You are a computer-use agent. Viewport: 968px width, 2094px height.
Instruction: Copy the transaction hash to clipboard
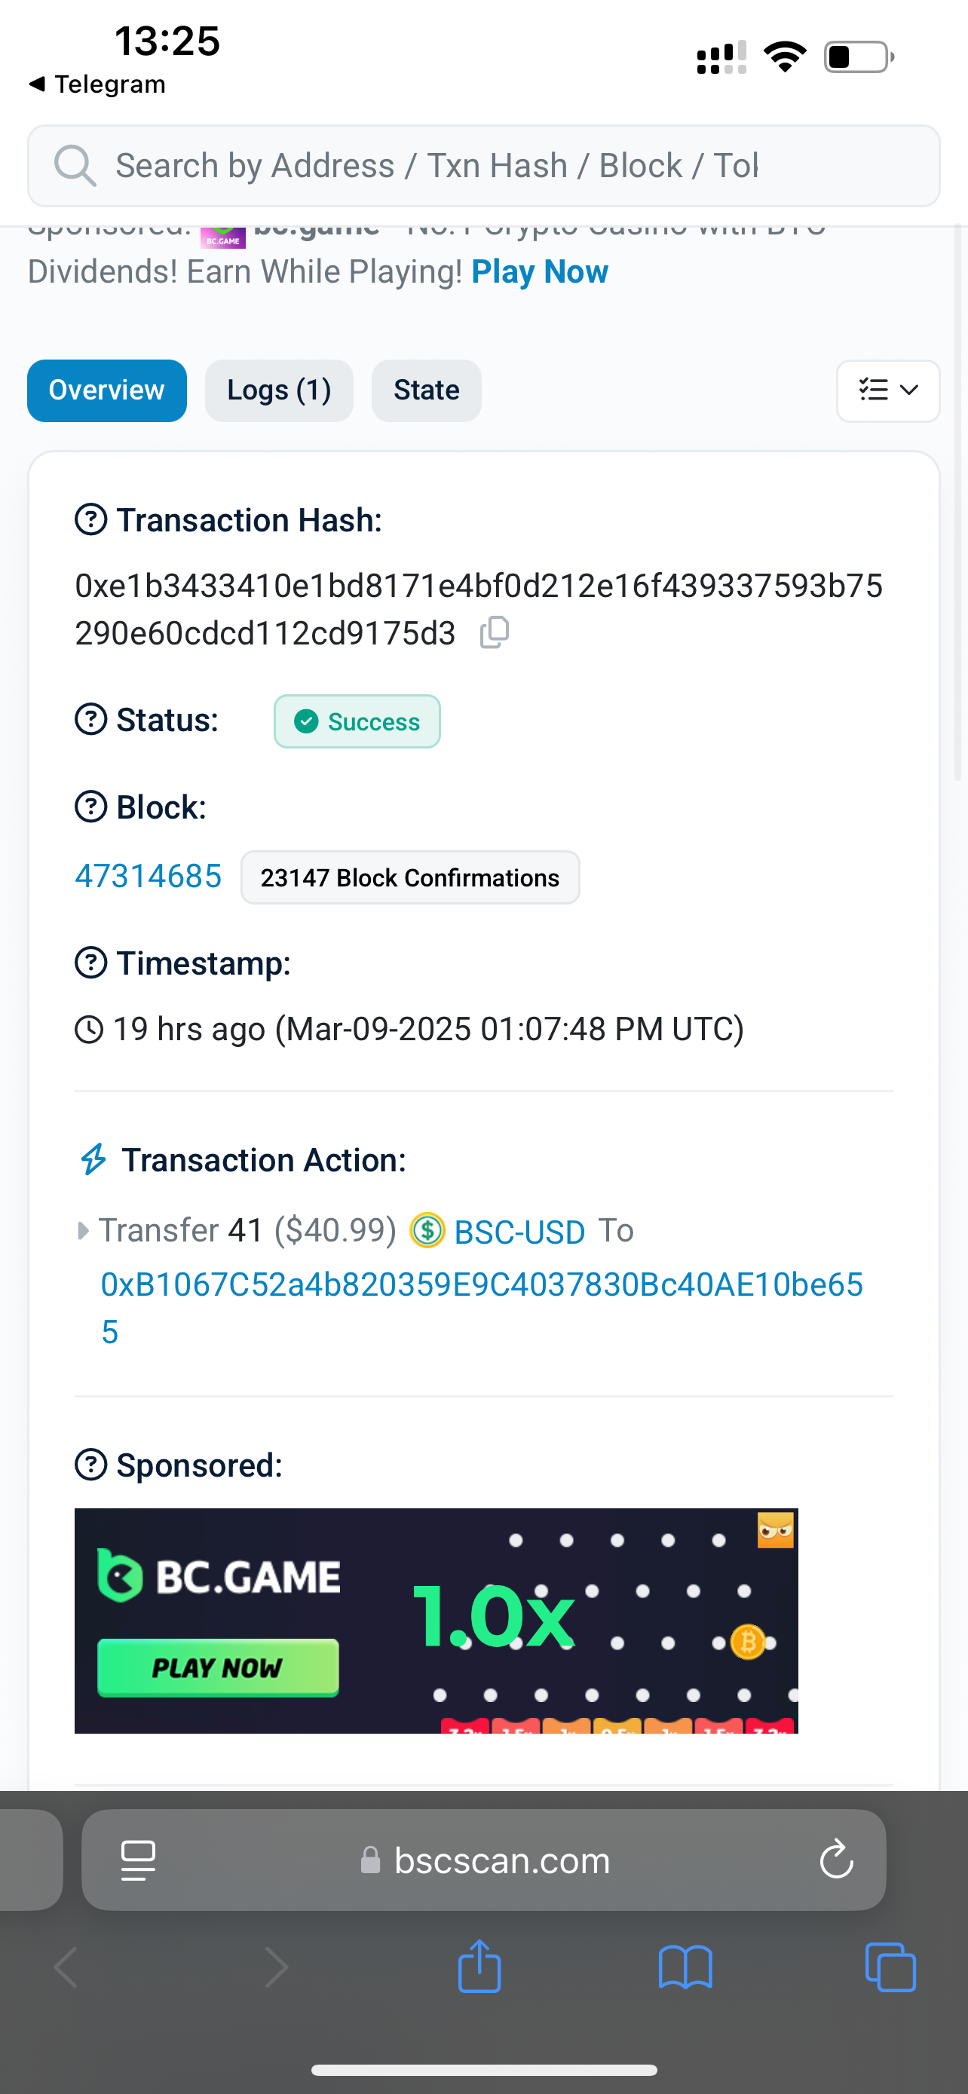pyautogui.click(x=494, y=632)
